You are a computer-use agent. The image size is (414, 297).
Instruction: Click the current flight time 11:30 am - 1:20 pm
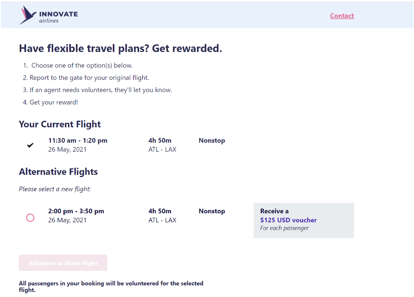[78, 141]
